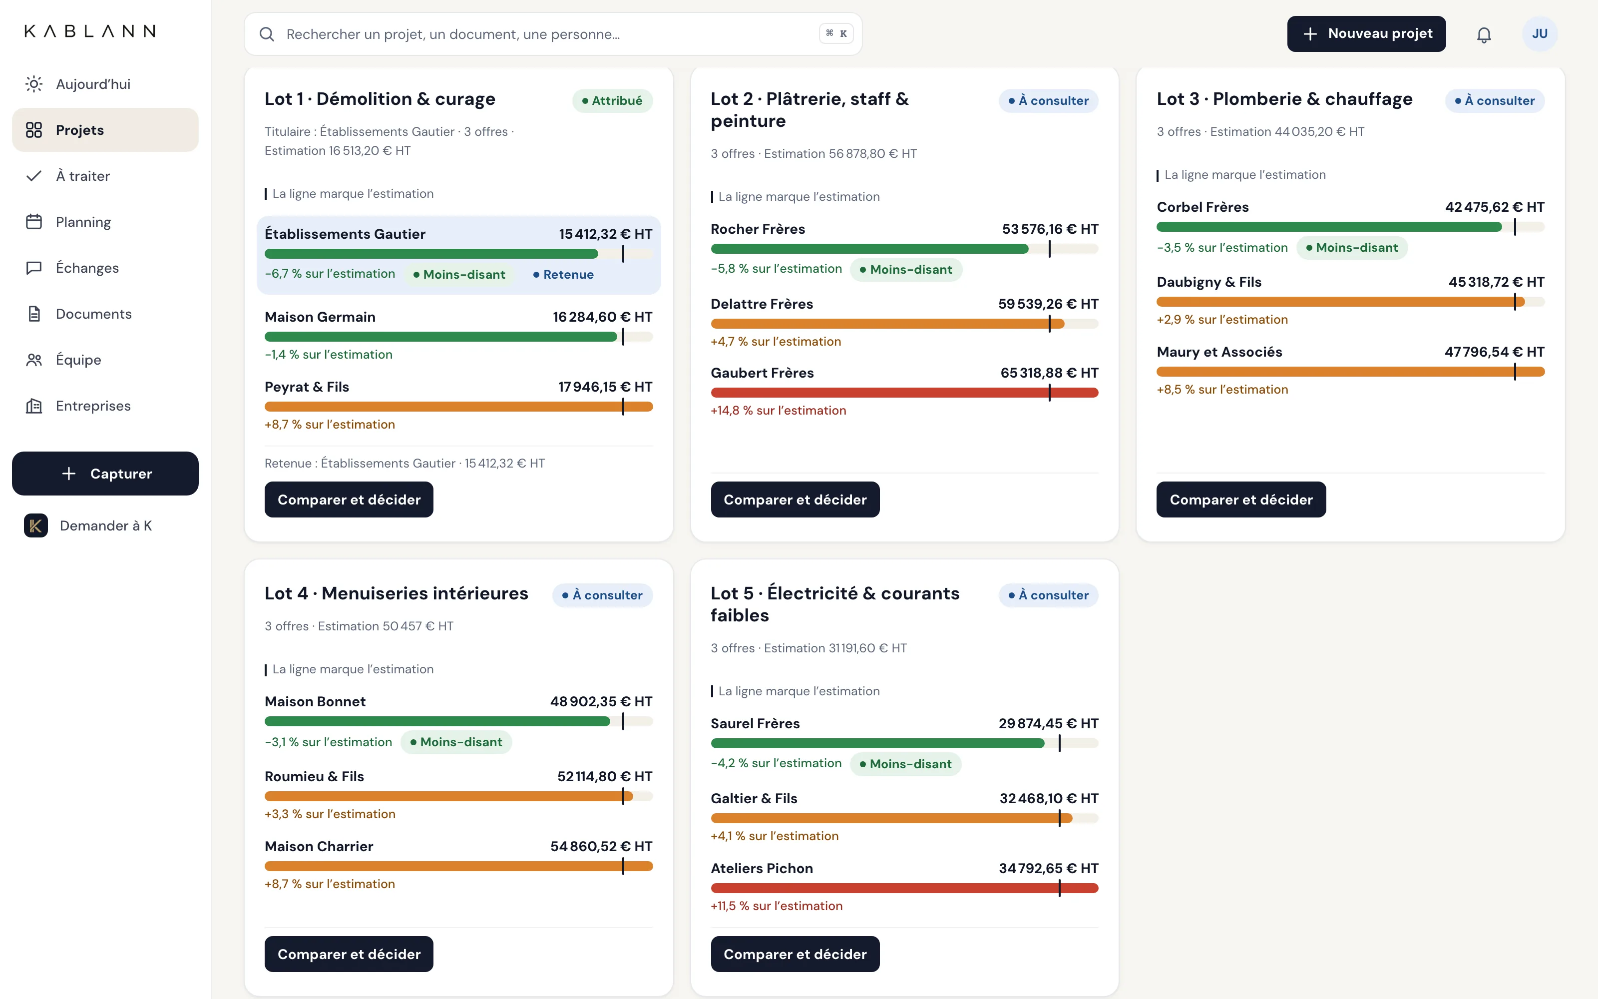Click the Lot 5 Électricité & courants faibles title
Screen dimensions: 1598x999
[835, 604]
